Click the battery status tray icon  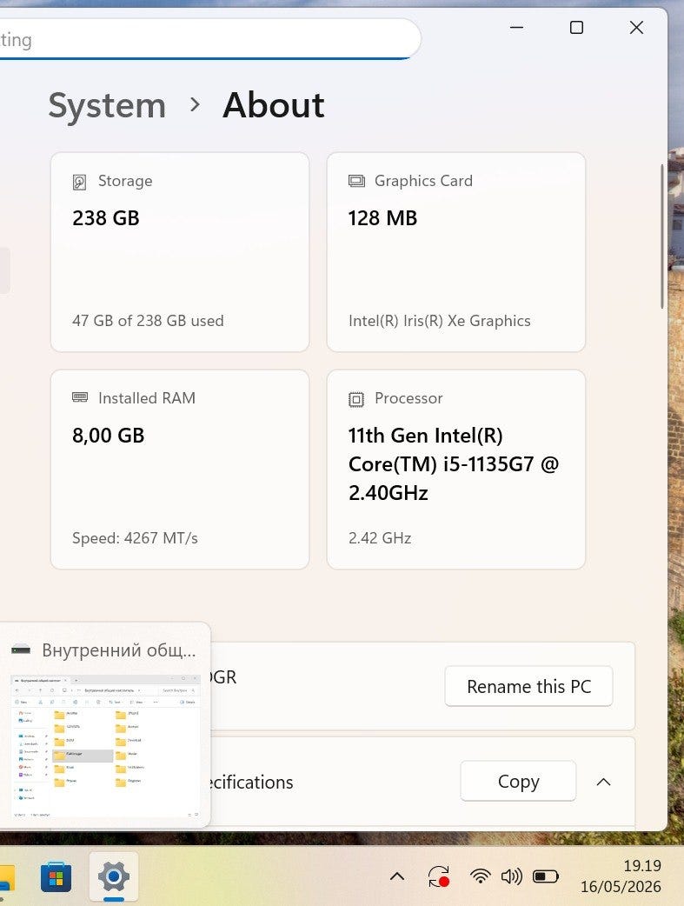pyautogui.click(x=545, y=877)
